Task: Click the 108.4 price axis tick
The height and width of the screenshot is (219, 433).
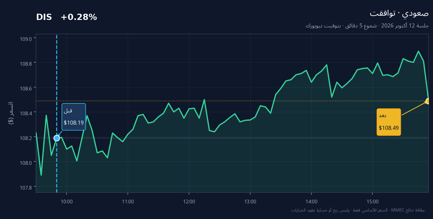Action: point(26,113)
